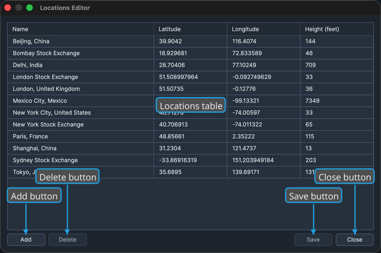Select the Bombay Stock Exchange name cell
This screenshot has height=253, width=381.
pyautogui.click(x=80, y=53)
